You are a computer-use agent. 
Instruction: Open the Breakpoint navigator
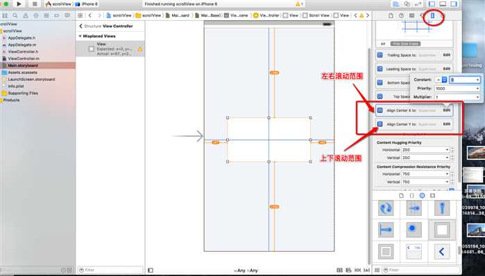(57, 15)
